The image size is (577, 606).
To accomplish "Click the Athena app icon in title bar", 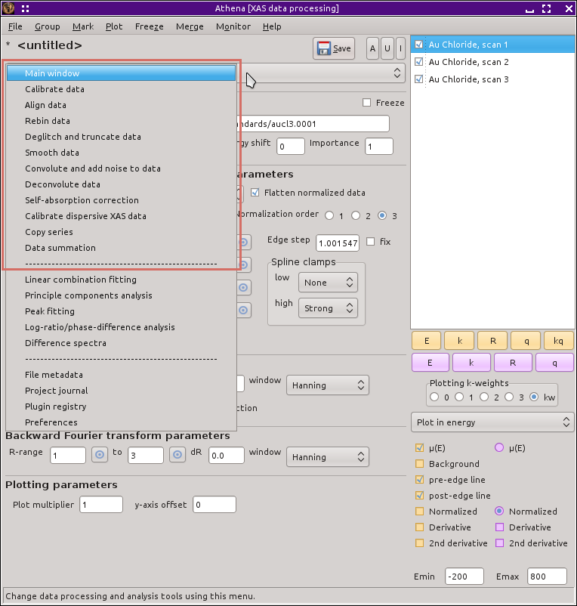I will point(8,8).
